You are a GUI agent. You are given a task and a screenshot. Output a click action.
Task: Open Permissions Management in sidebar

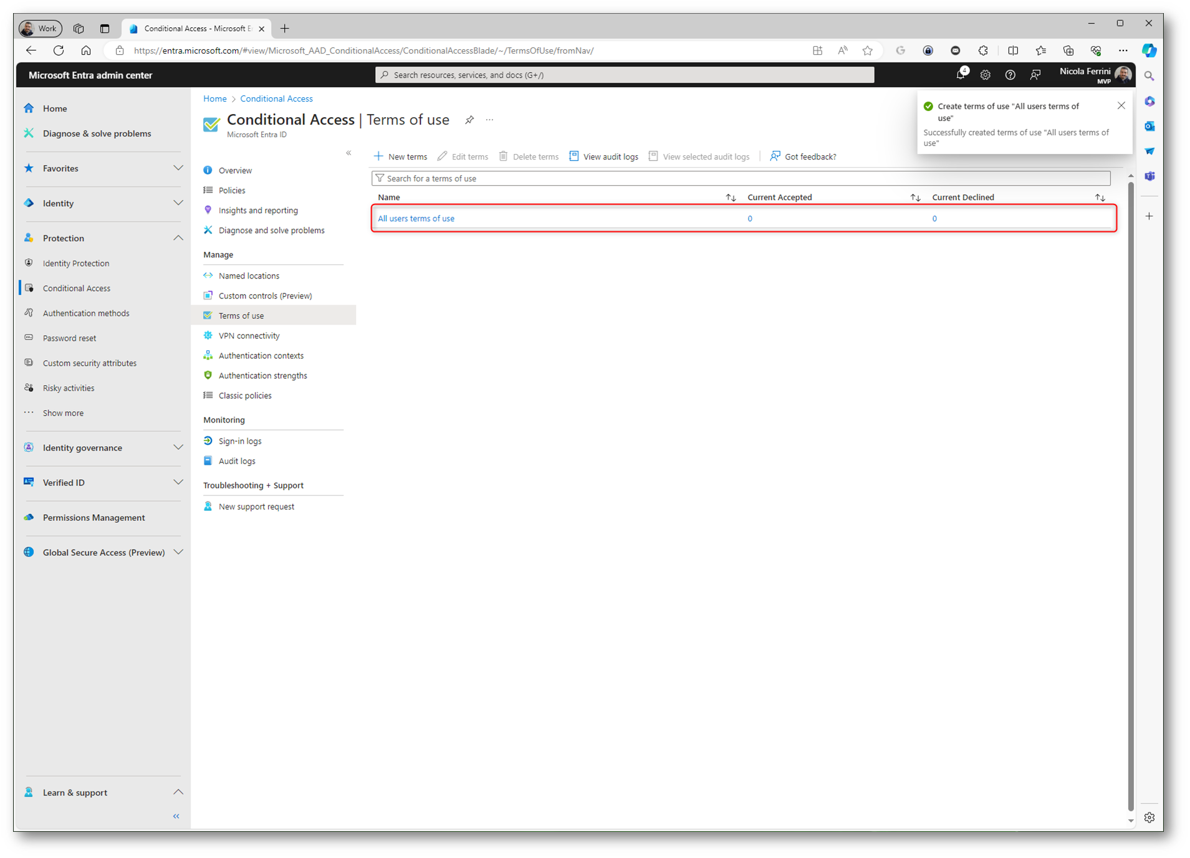[94, 518]
